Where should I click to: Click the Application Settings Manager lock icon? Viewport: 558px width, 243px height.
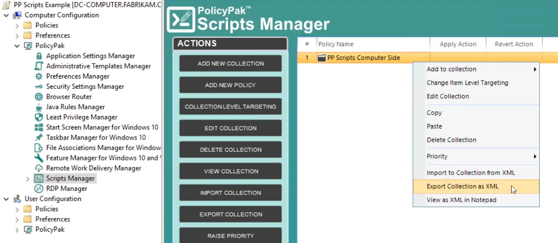[39, 56]
